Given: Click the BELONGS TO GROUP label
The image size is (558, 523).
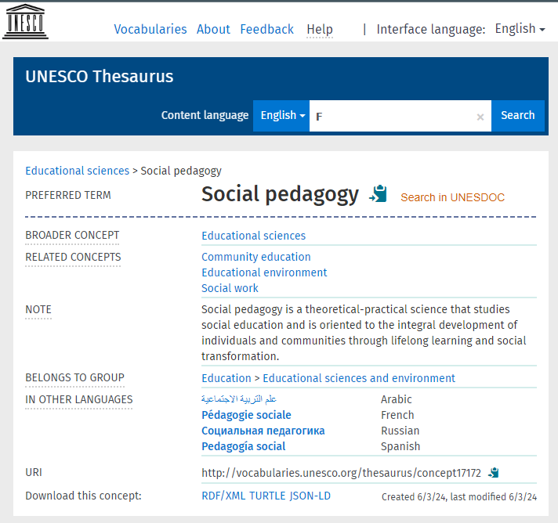Looking at the screenshot, I should point(74,377).
